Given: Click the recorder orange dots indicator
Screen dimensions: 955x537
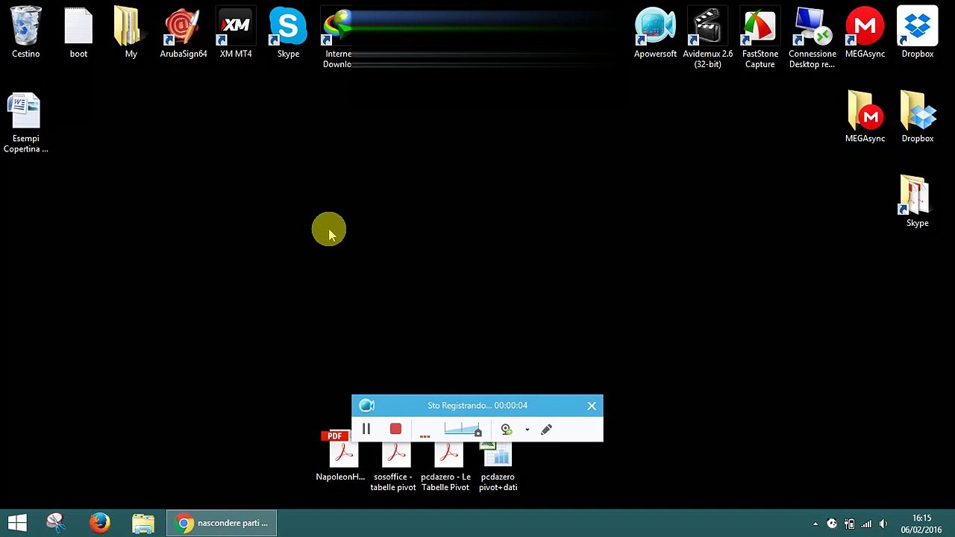Looking at the screenshot, I should [425, 436].
